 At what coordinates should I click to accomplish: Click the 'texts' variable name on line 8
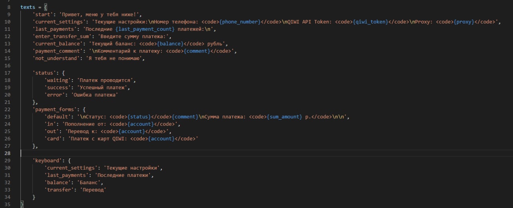coord(28,7)
